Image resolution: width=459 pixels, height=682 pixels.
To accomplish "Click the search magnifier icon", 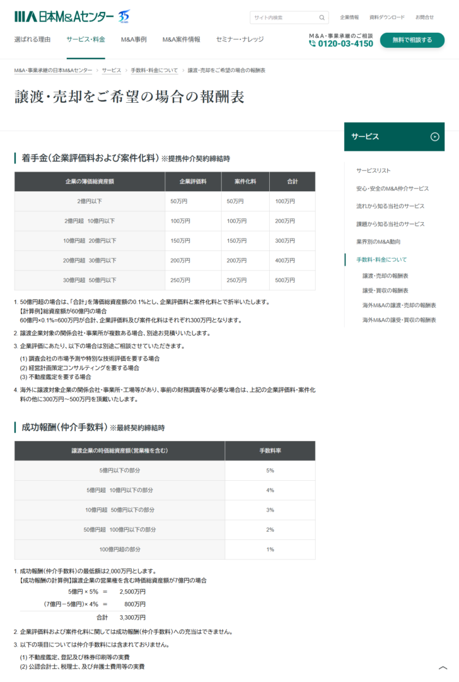I will [322, 18].
